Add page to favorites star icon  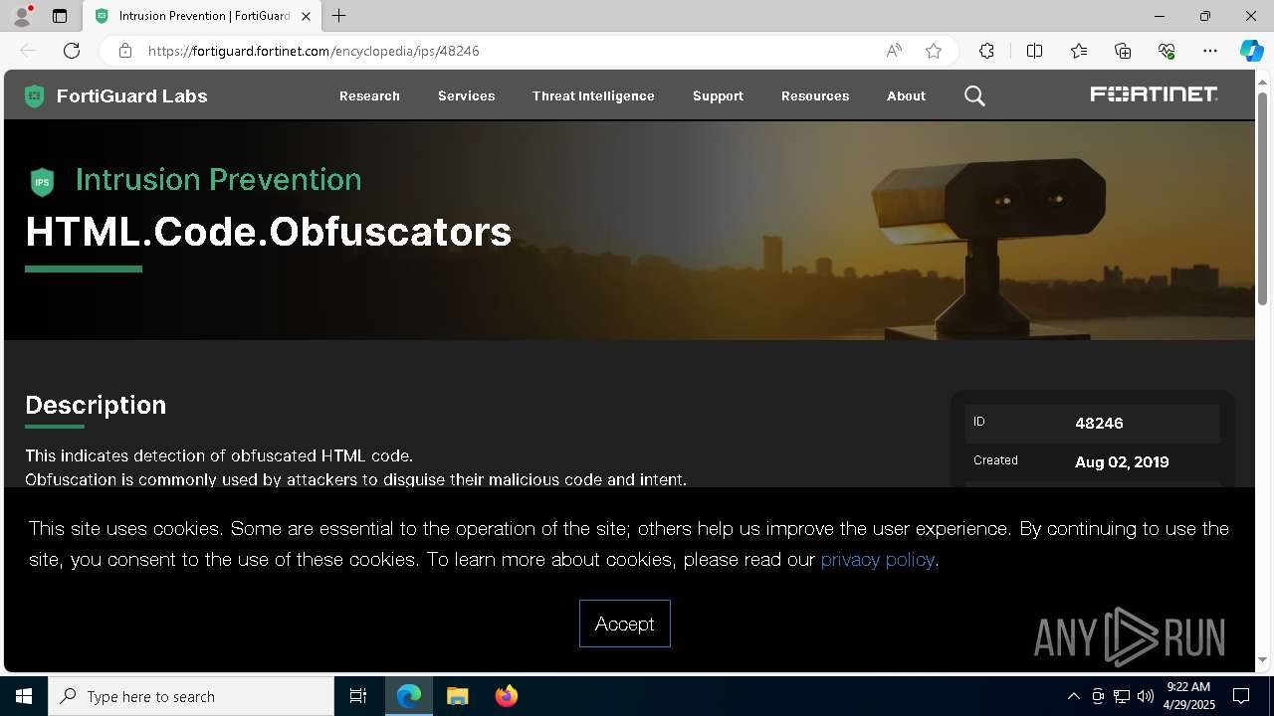coord(934,51)
